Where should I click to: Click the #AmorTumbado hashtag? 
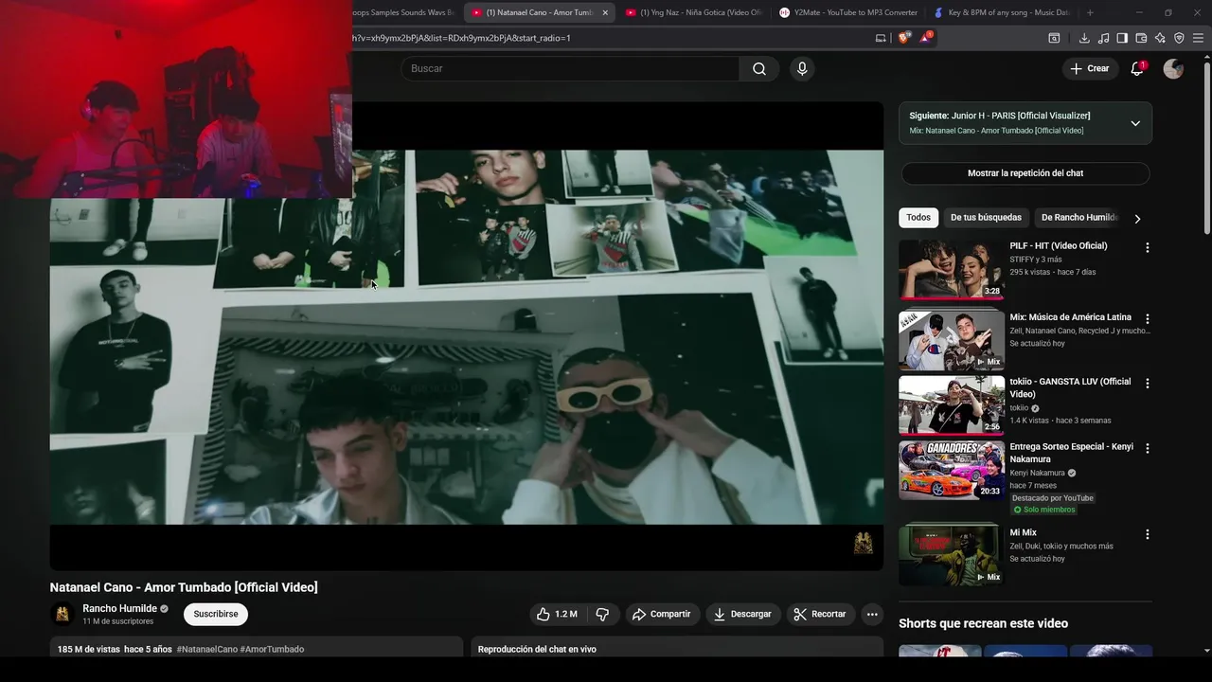272,650
